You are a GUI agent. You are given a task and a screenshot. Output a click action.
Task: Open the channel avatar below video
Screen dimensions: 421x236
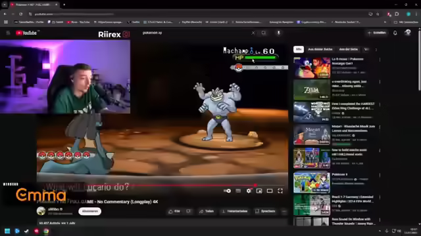point(41,211)
